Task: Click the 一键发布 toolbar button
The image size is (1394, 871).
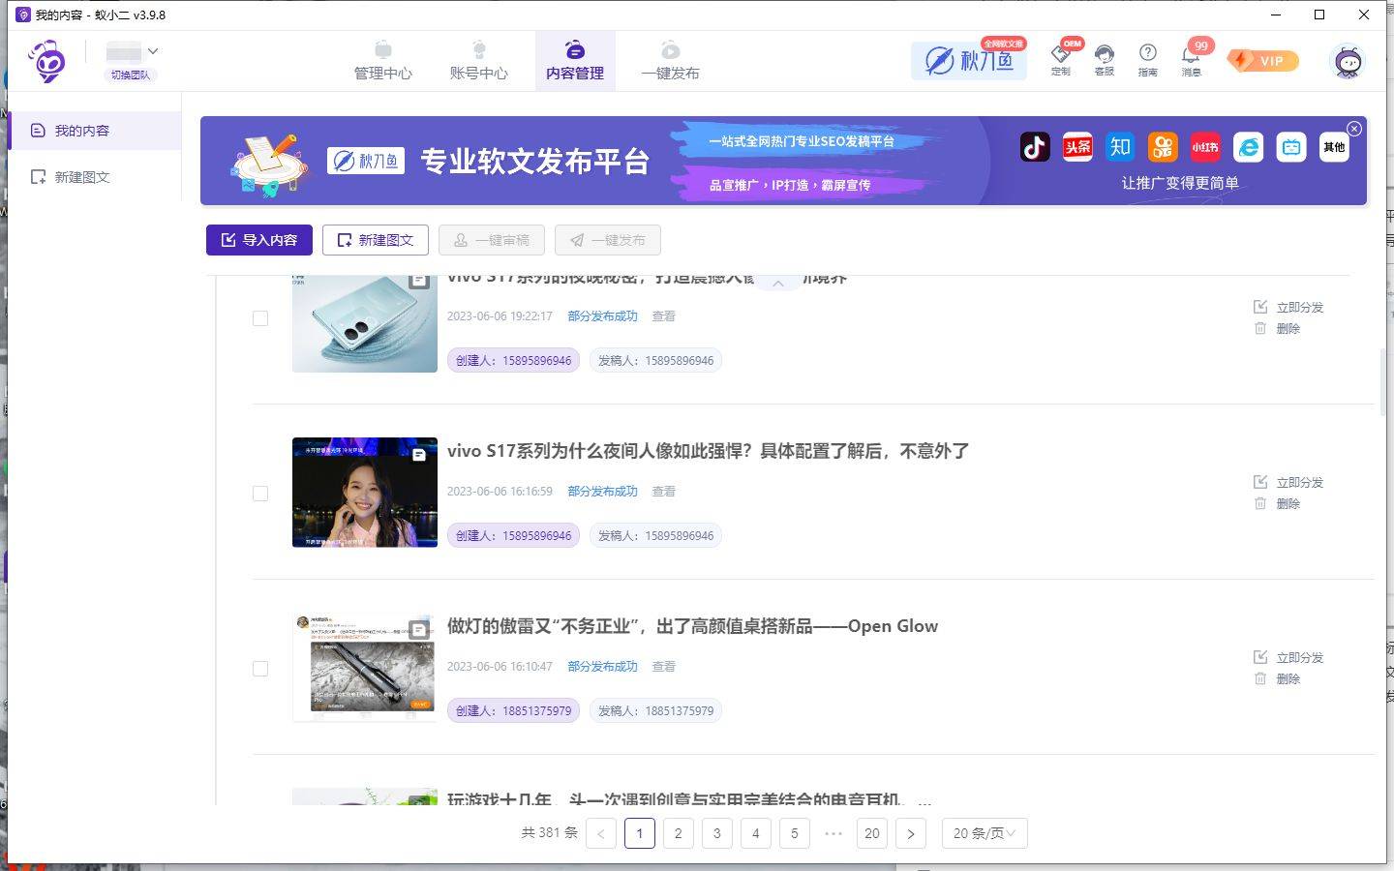Action: pos(608,240)
